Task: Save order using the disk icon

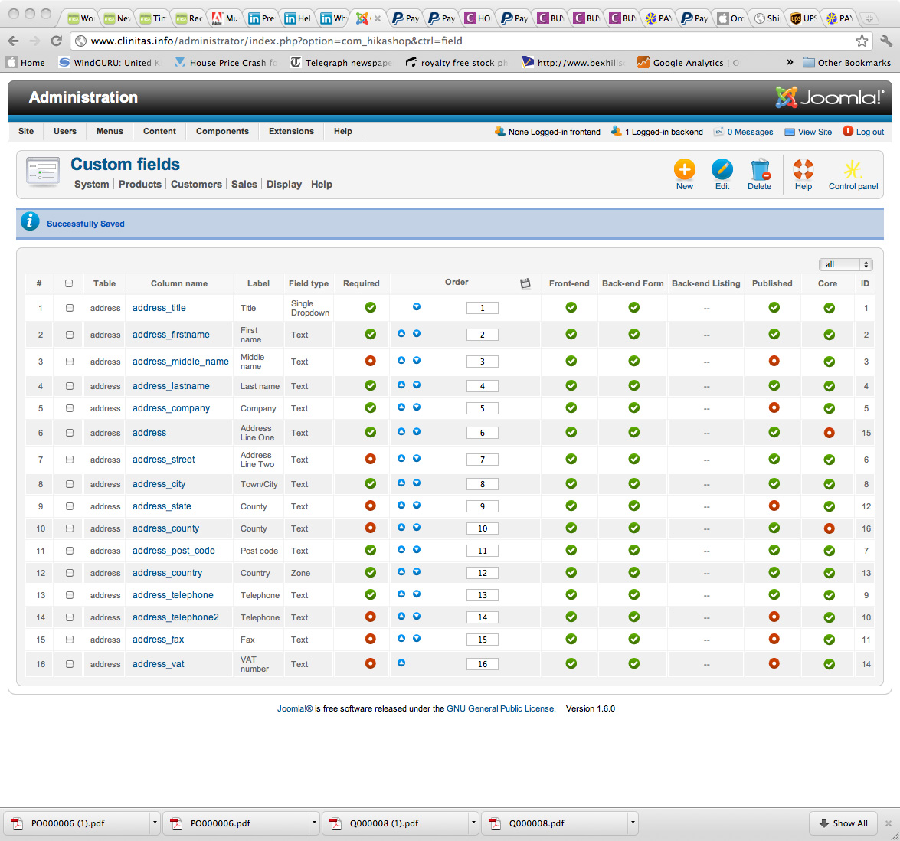Action: (525, 283)
